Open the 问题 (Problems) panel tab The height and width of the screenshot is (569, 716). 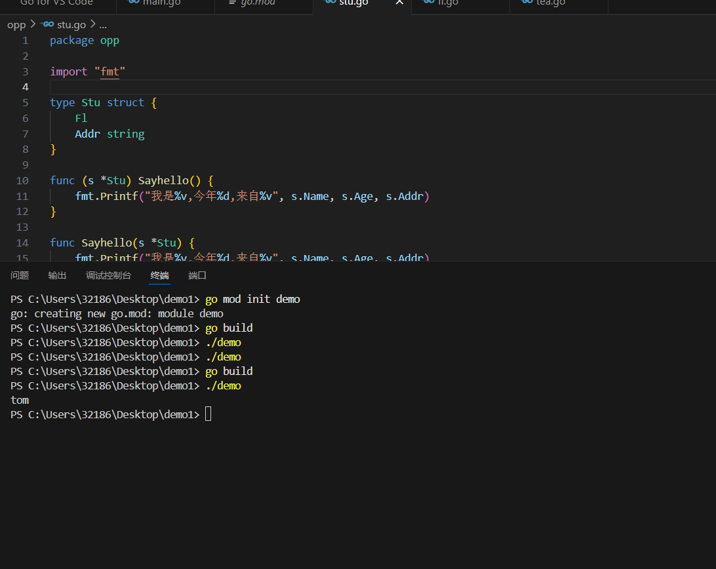tap(20, 275)
